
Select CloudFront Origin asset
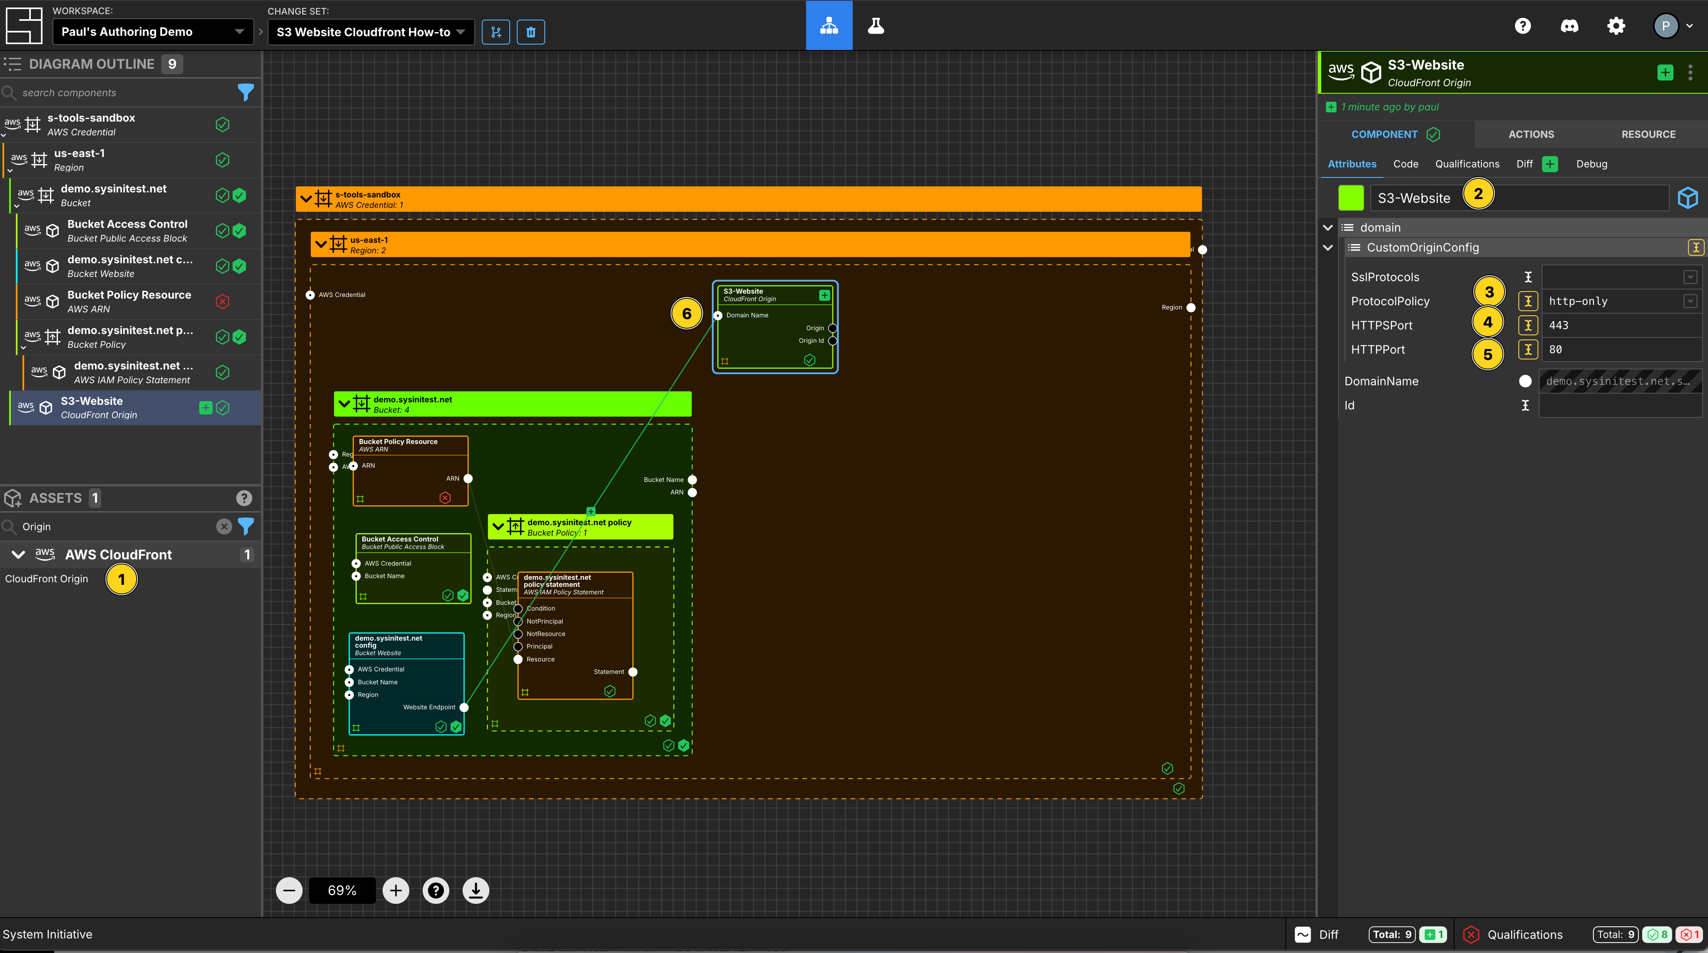(46, 579)
